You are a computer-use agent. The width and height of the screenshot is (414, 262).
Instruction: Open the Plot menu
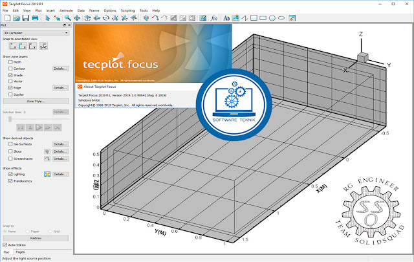coord(39,10)
